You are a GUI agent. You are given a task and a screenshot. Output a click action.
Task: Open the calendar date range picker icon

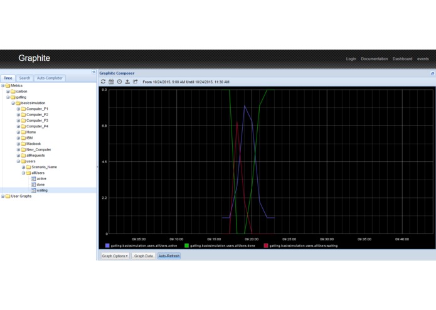tap(111, 82)
